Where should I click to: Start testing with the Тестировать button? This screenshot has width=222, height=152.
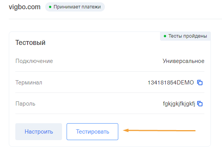93,132
